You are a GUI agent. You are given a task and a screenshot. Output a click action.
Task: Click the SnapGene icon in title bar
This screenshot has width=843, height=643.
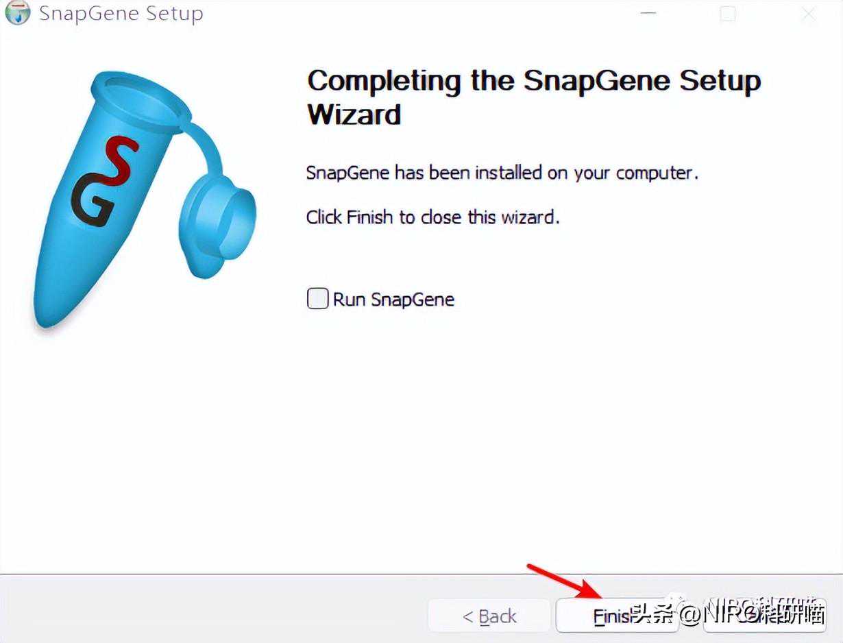(16, 12)
